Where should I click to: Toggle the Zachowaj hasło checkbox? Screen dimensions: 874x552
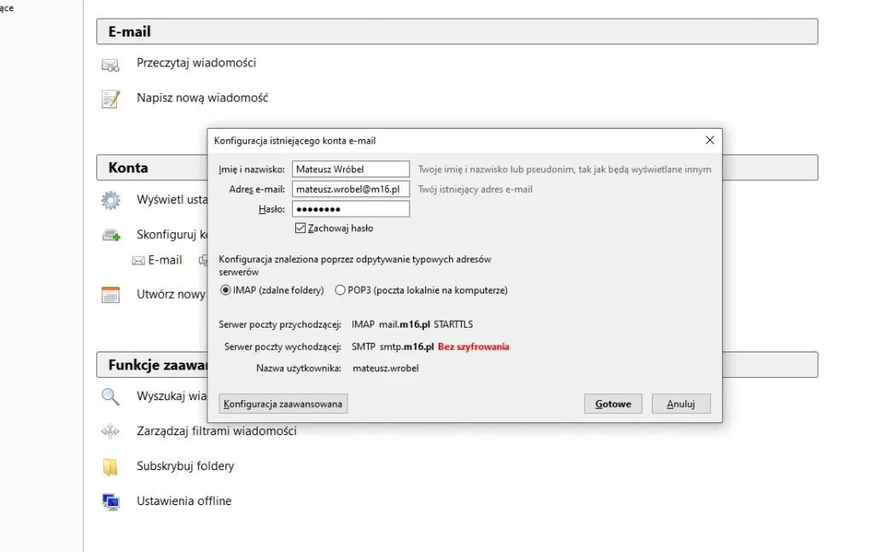pyautogui.click(x=300, y=229)
